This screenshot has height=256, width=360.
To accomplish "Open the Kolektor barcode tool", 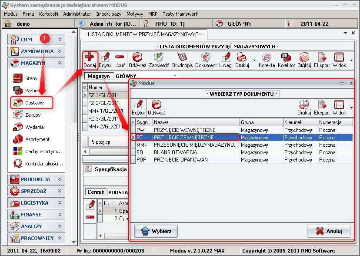I will point(286,59).
